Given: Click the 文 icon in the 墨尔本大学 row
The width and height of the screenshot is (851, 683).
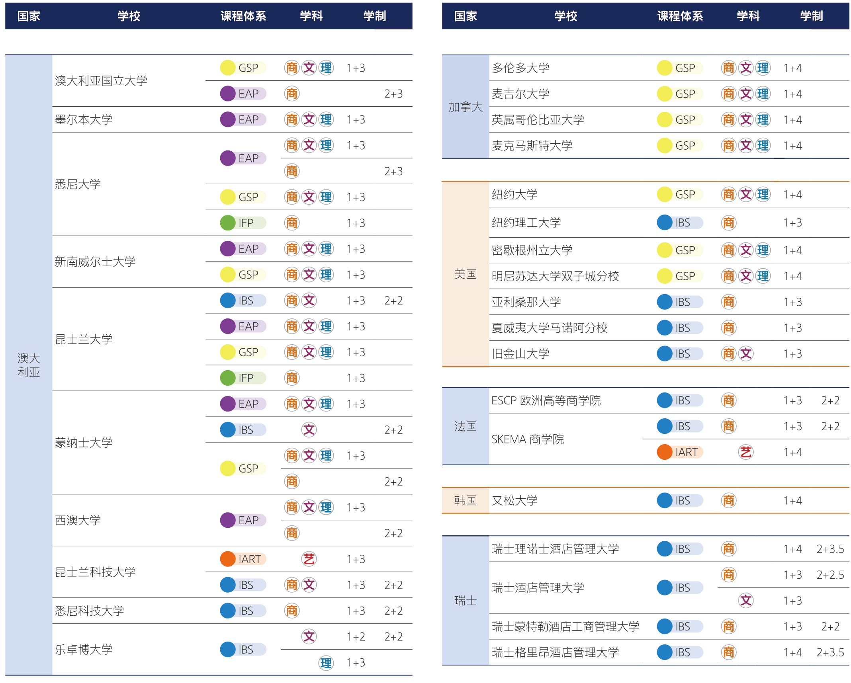Looking at the screenshot, I should (309, 119).
